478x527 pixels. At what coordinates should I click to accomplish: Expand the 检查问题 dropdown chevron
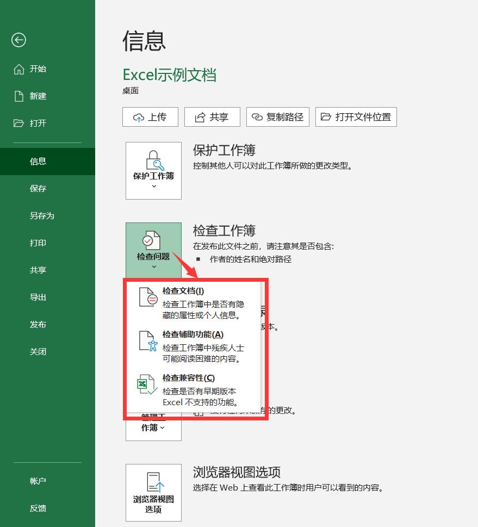click(x=153, y=265)
